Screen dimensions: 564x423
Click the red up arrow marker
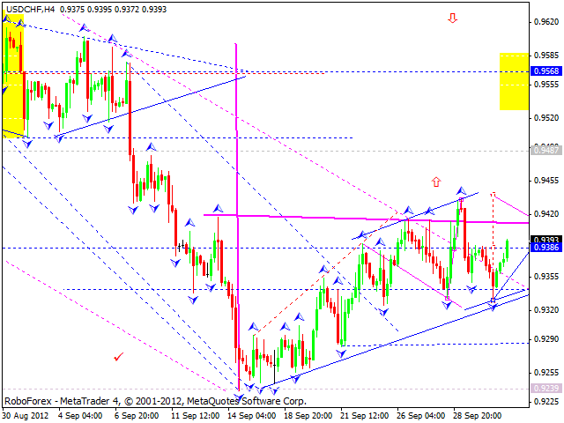[436, 182]
